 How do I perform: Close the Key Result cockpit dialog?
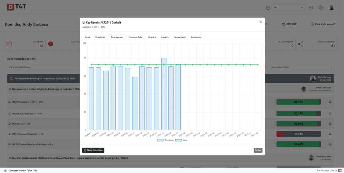click(x=261, y=22)
